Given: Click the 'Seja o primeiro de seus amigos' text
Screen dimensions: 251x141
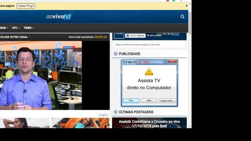Looking at the screenshot, I should tap(138, 45).
